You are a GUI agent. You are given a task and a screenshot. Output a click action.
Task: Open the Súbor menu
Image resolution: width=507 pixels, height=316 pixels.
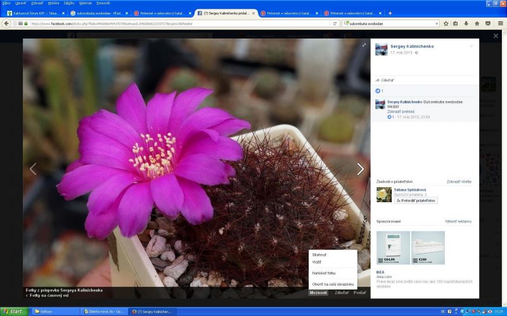6,3
